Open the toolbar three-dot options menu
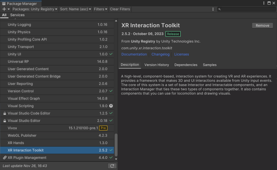 tap(213, 9)
